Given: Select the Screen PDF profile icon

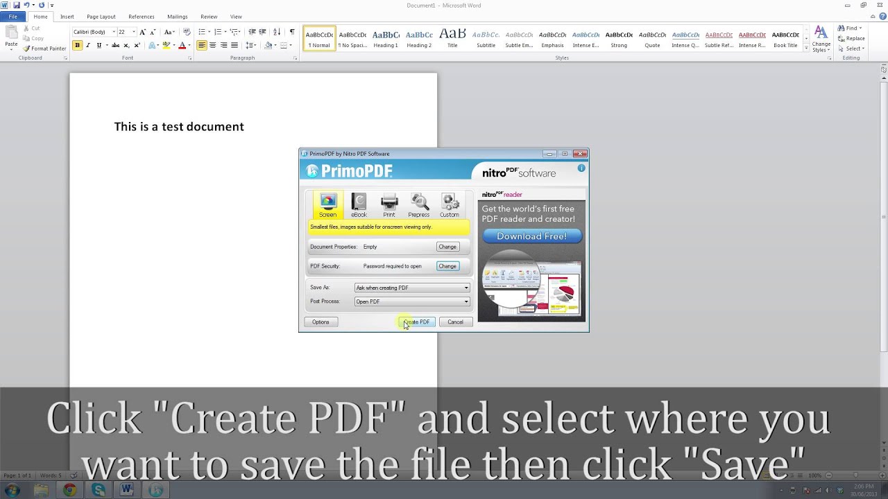Looking at the screenshot, I should [327, 205].
